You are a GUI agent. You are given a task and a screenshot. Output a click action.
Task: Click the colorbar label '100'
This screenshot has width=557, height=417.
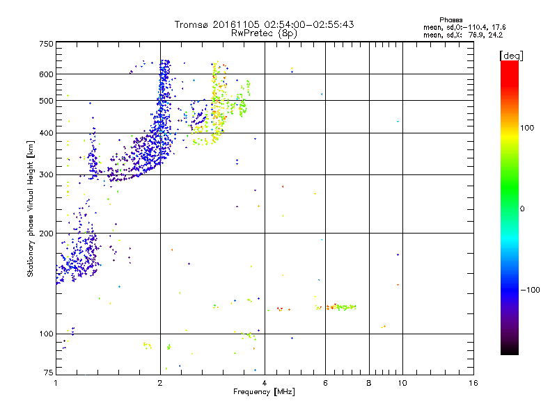click(x=527, y=128)
